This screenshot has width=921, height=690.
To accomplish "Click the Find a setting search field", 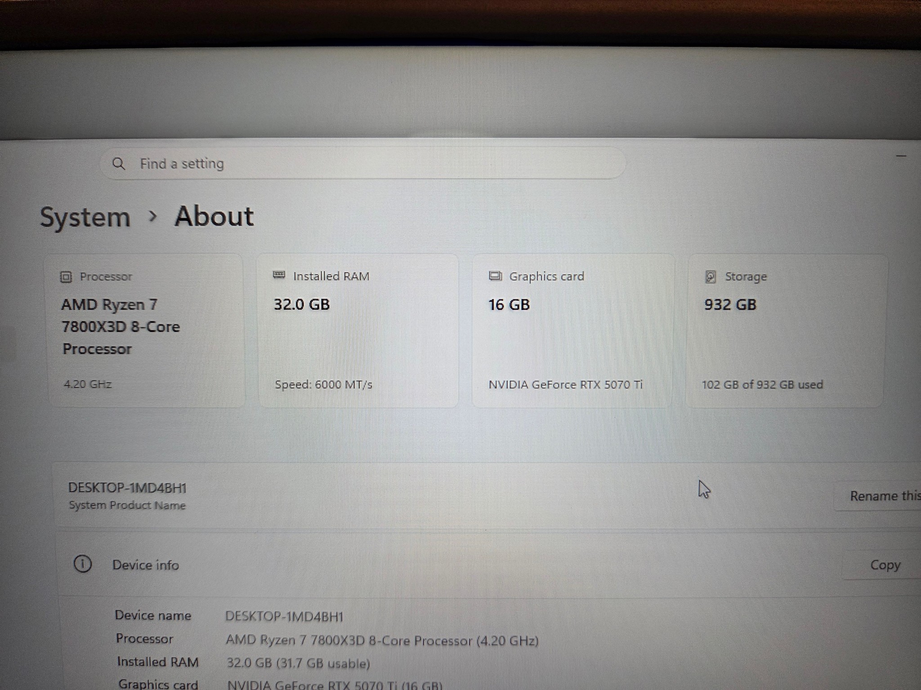I will point(363,164).
